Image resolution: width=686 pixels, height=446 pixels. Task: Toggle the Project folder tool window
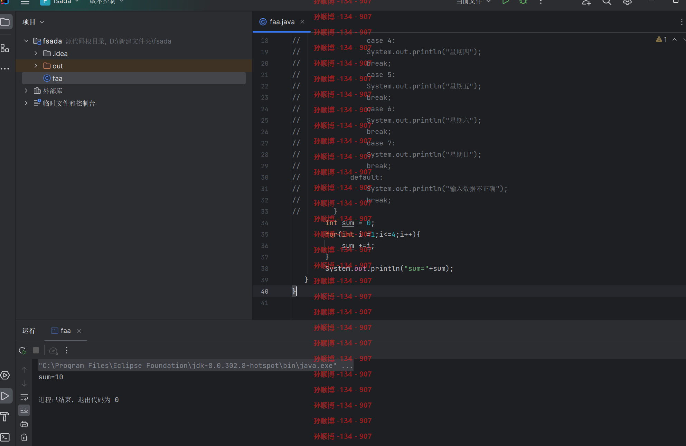[x=5, y=22]
